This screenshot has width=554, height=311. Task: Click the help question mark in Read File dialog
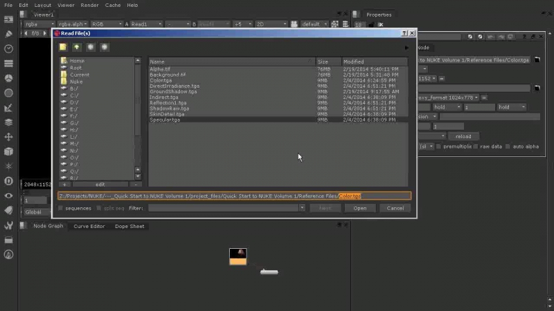(404, 33)
